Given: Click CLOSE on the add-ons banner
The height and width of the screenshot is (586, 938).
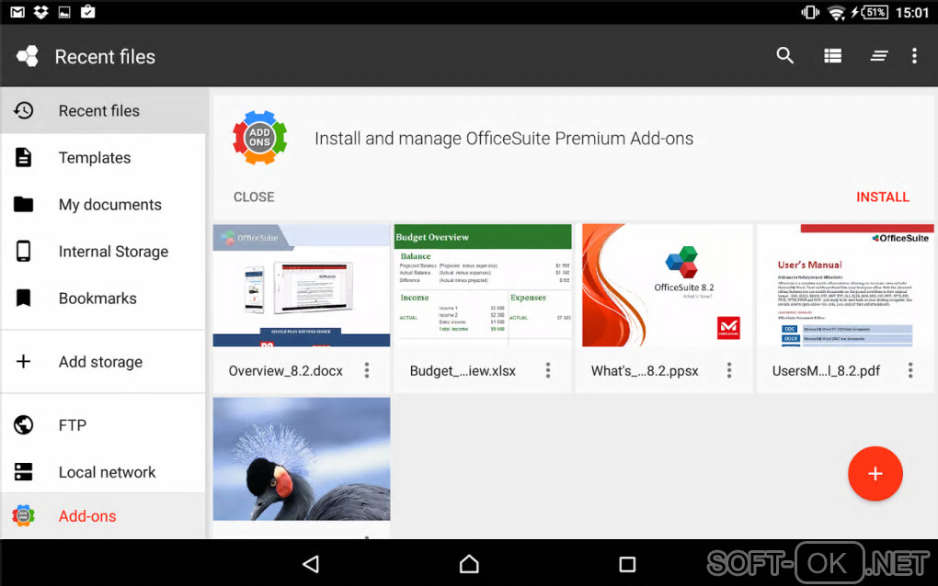Looking at the screenshot, I should click(254, 197).
